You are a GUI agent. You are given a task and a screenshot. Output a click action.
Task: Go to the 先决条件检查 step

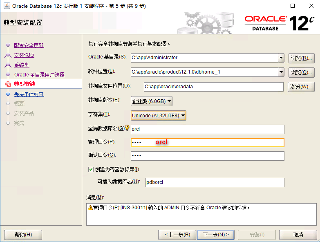pyautogui.click(x=29, y=94)
